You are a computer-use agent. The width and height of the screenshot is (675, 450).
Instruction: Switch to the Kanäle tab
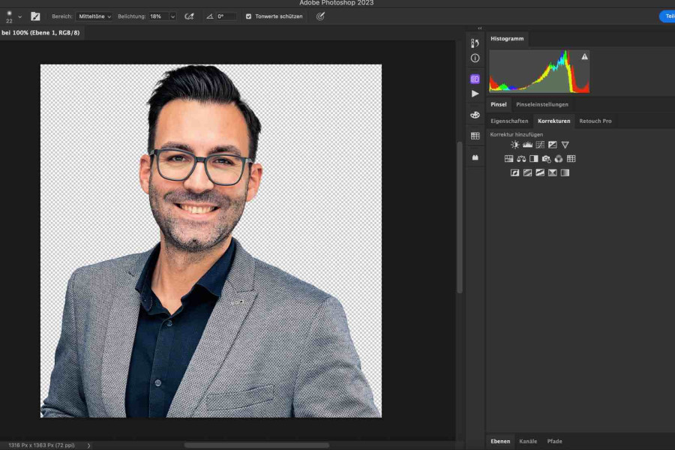[529, 441]
